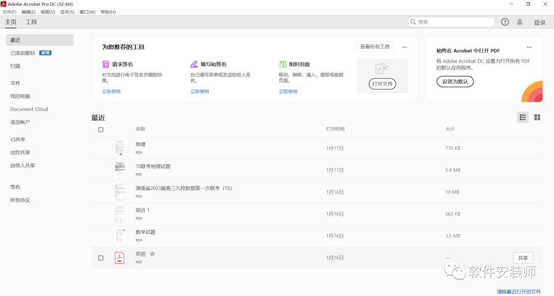
Task: Open the notifications bell
Action: tap(520, 22)
